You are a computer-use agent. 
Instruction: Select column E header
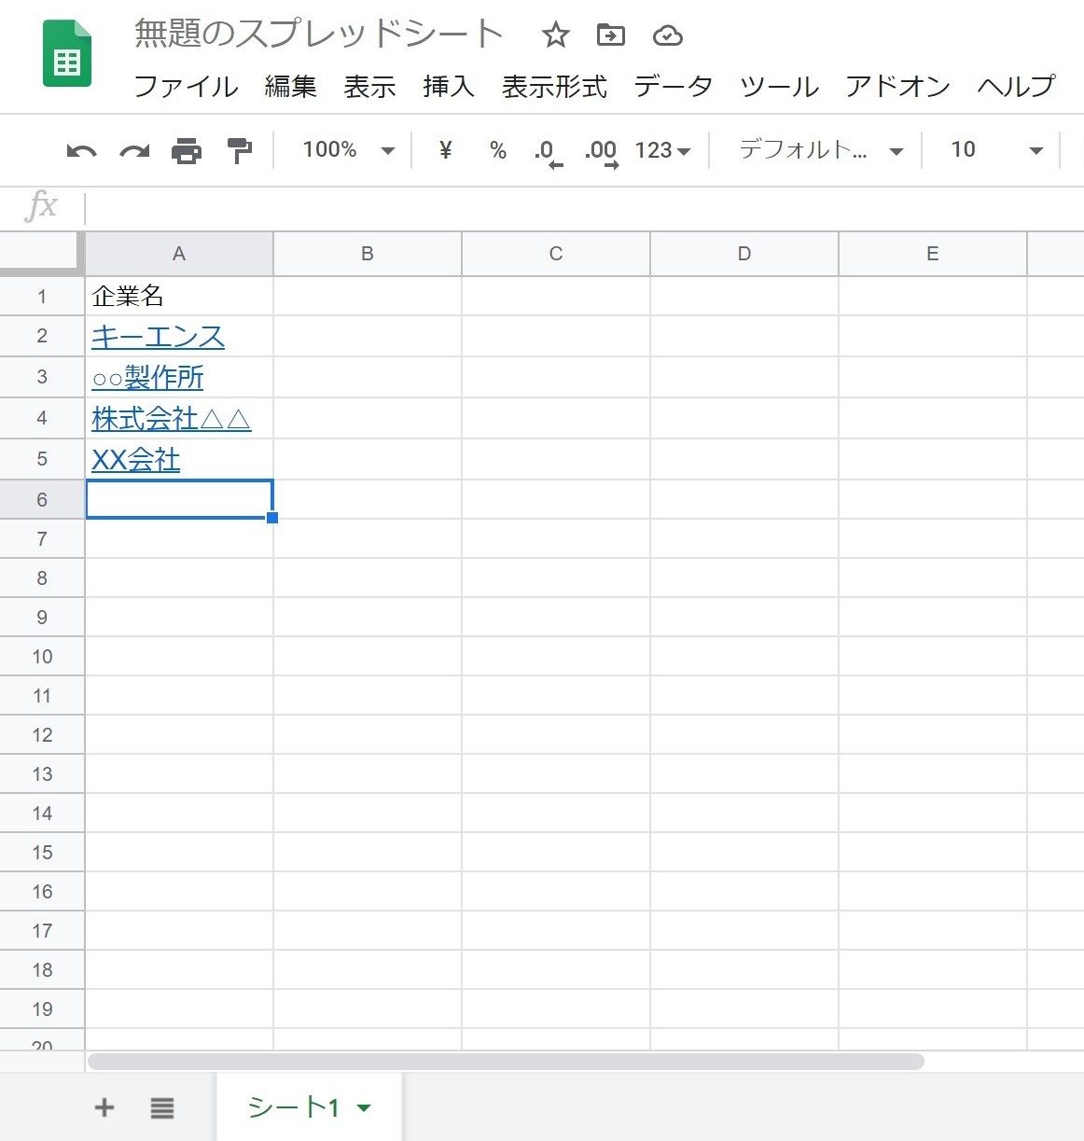pos(933,254)
